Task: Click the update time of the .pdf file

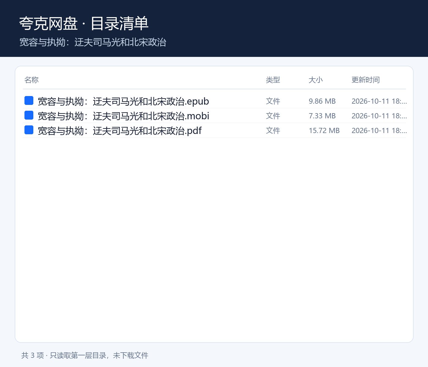Action: (379, 131)
